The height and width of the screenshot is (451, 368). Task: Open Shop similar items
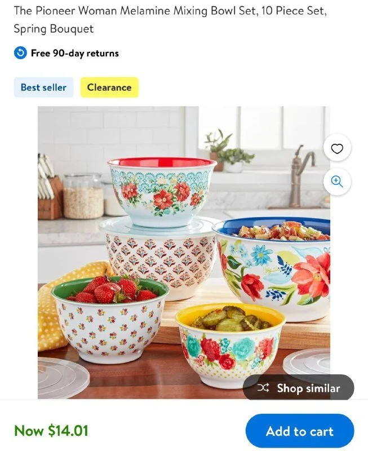pos(299,388)
